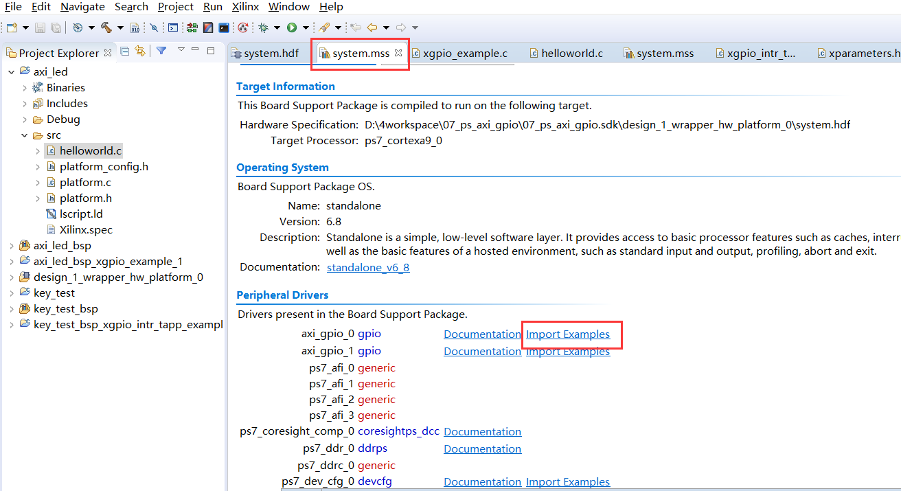901x491 pixels.
Task: Maximize the Project Explorer panel
Action: pos(211,50)
